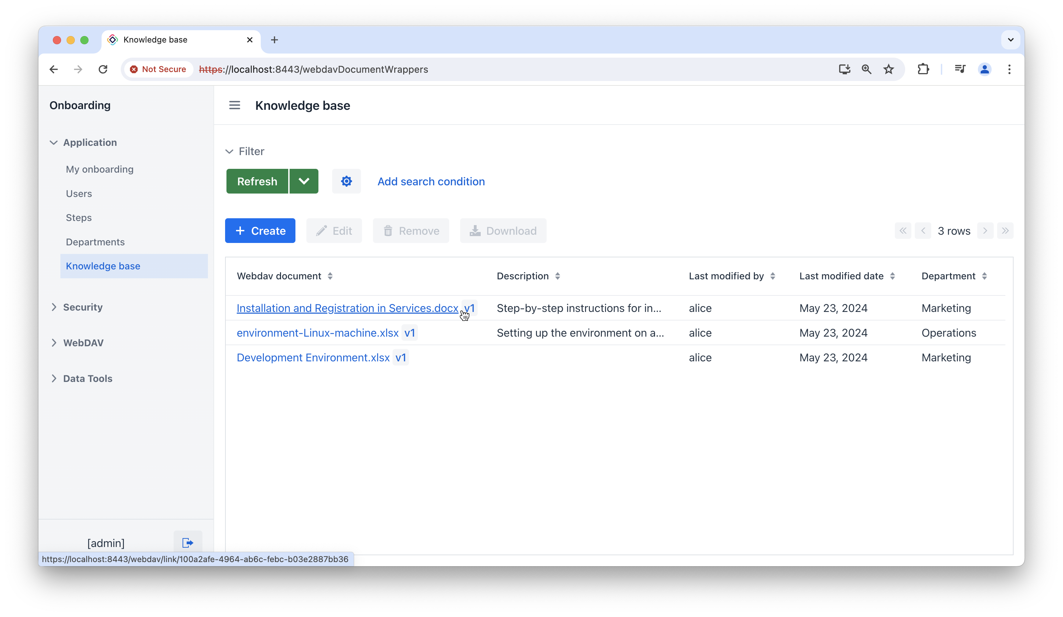
Task: Toggle sorting on the Webdav document column
Action: 330,276
